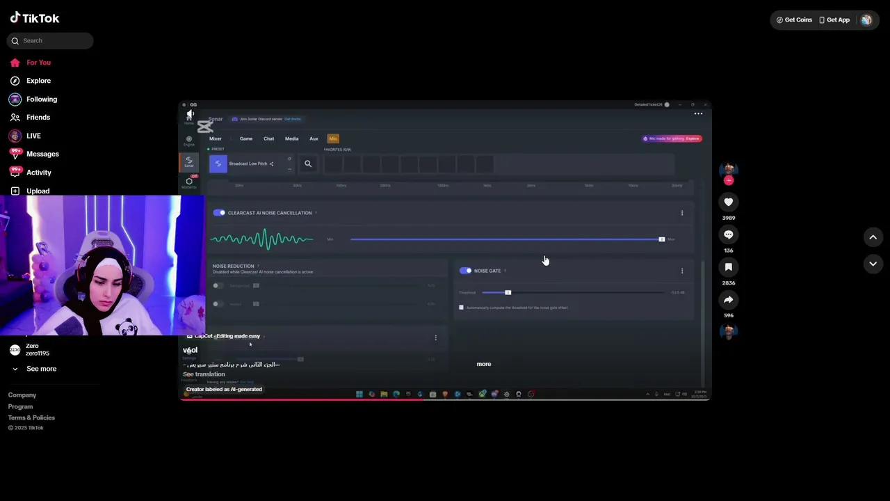Open video more options three dots

pos(698,113)
